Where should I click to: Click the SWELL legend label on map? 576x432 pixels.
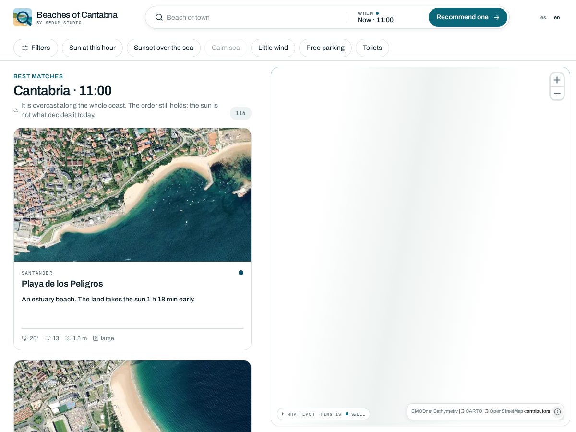(358, 414)
